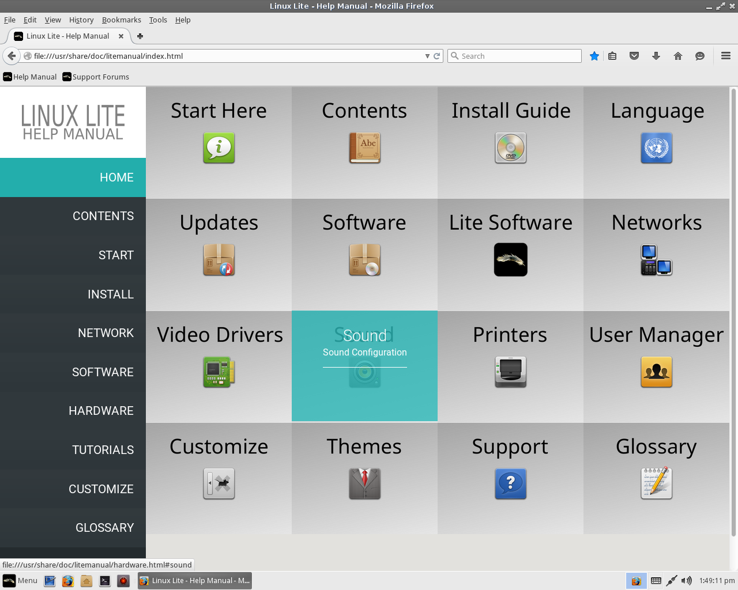Open the Glossary notepad icon
Viewport: 738px width, 590px height.
point(656,483)
